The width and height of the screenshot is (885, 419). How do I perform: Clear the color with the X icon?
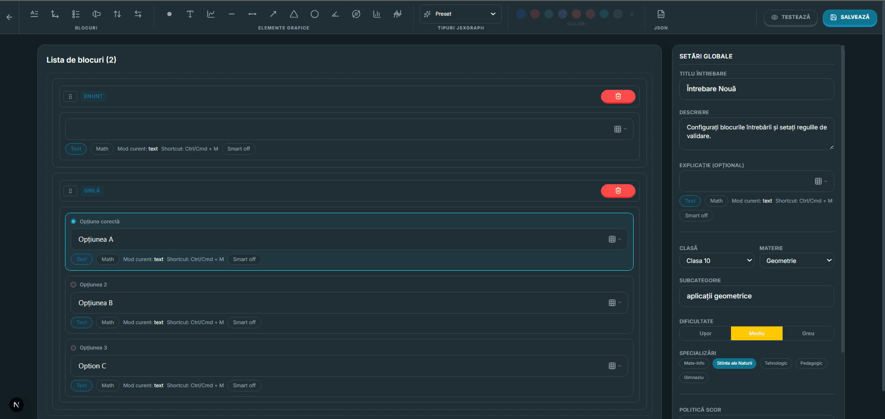tap(632, 14)
